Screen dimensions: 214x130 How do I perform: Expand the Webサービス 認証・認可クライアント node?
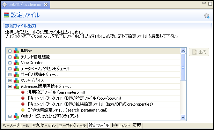10,116
